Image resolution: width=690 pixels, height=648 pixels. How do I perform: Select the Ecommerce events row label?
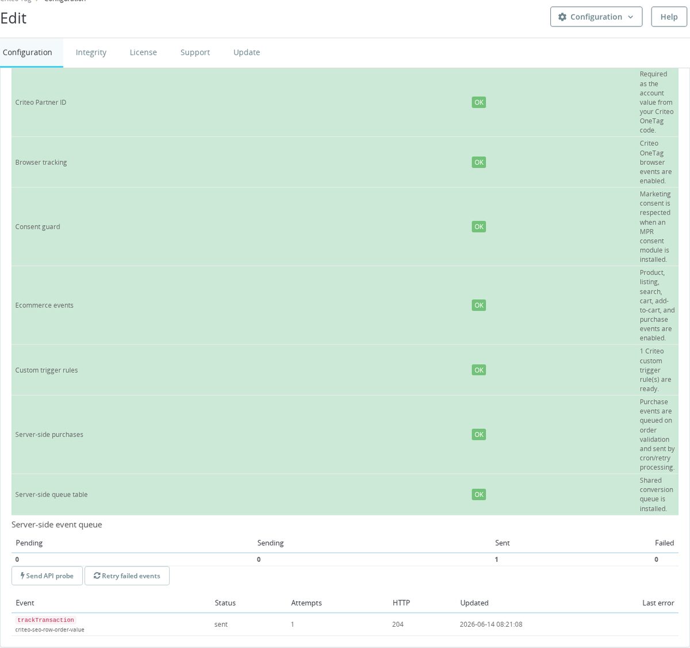click(44, 305)
